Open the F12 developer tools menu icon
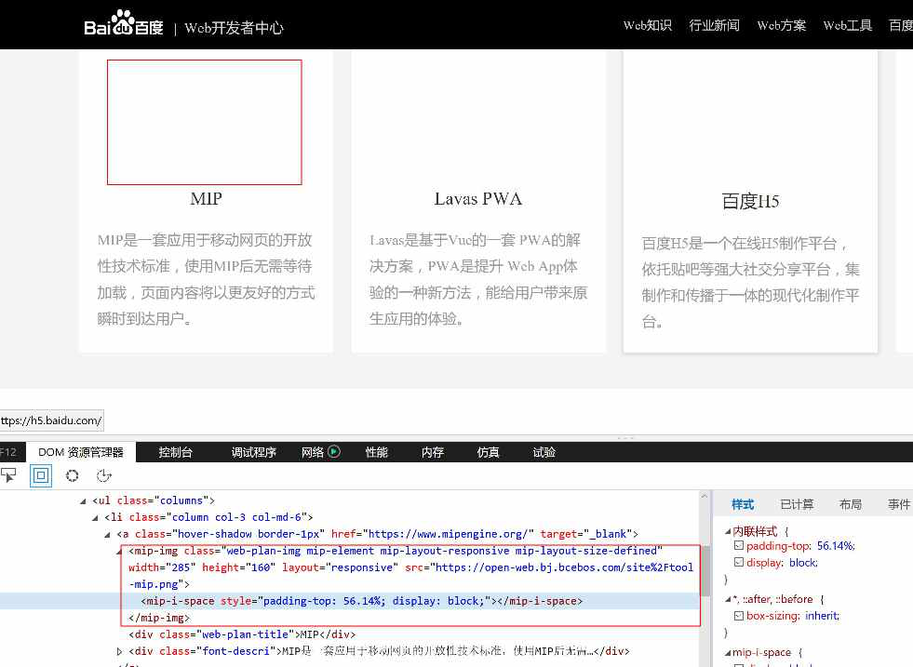913x667 pixels. [x=10, y=452]
